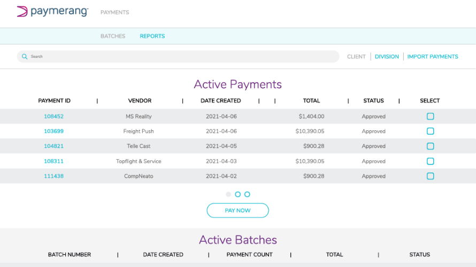The height and width of the screenshot is (267, 476).
Task: Click Status header in Active Batches
Action: (419, 255)
